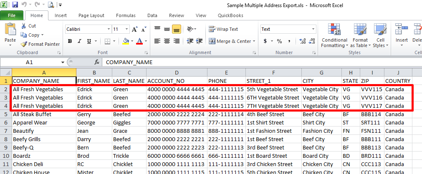The width and height of the screenshot is (422, 174).
Task: Open the QuickBooks ribbon tab
Action: (x=230, y=15)
